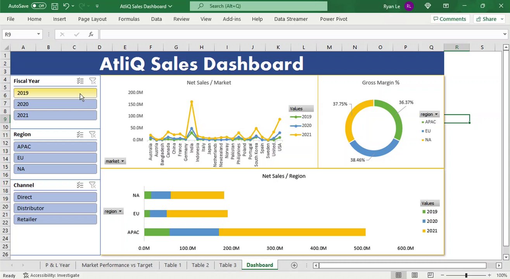Open the Page Layout tab
Screen dimensions: 510x279
[x=92, y=19]
